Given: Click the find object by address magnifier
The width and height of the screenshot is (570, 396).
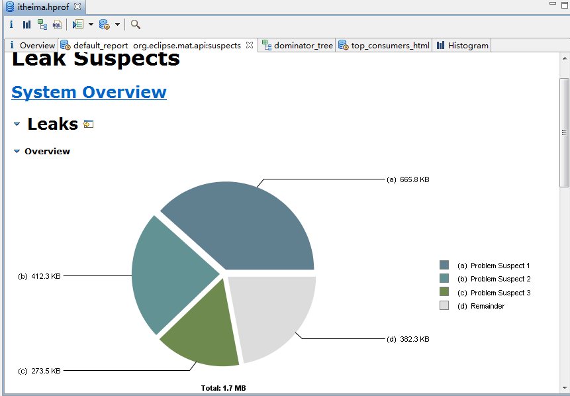Looking at the screenshot, I should click(136, 25).
